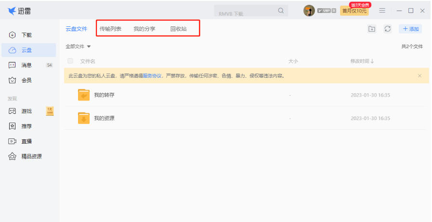The width and height of the screenshot is (432, 222).
Task: Open the hamburger main menu
Action: pyautogui.click(x=382, y=11)
